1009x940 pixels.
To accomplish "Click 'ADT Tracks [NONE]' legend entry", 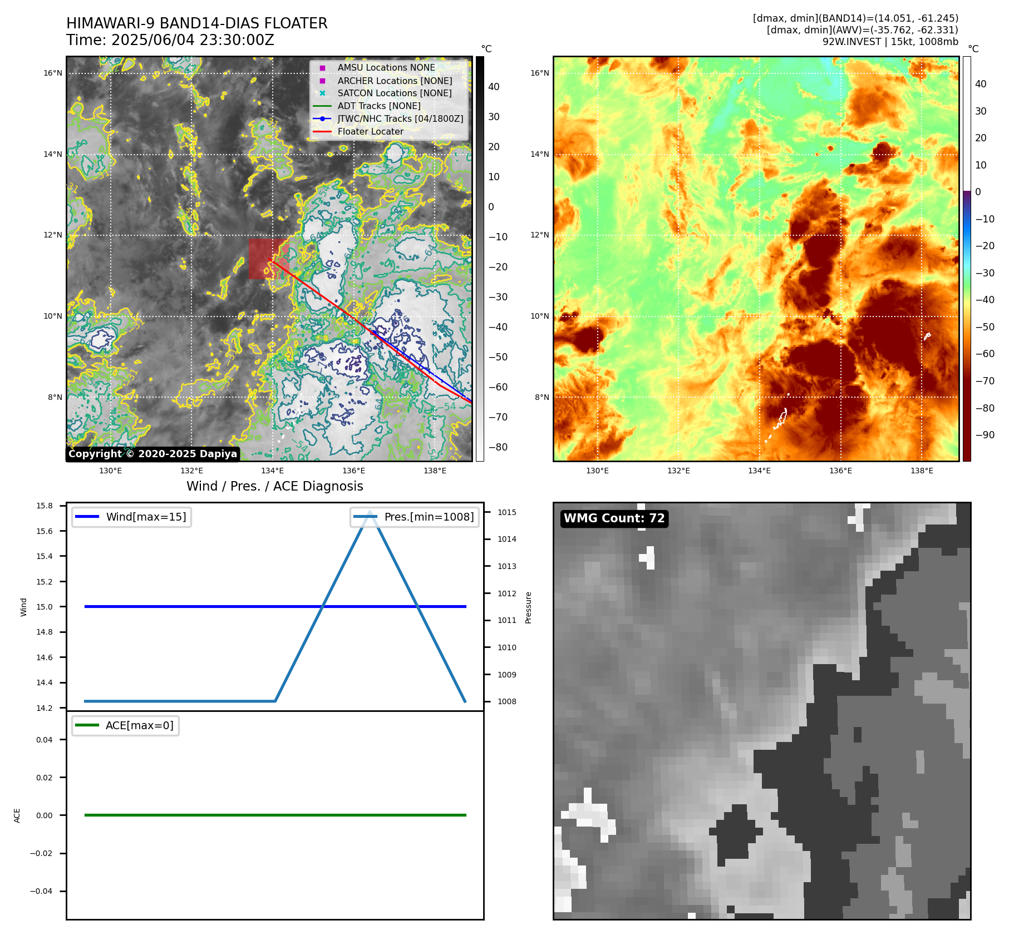I will pyautogui.click(x=379, y=106).
